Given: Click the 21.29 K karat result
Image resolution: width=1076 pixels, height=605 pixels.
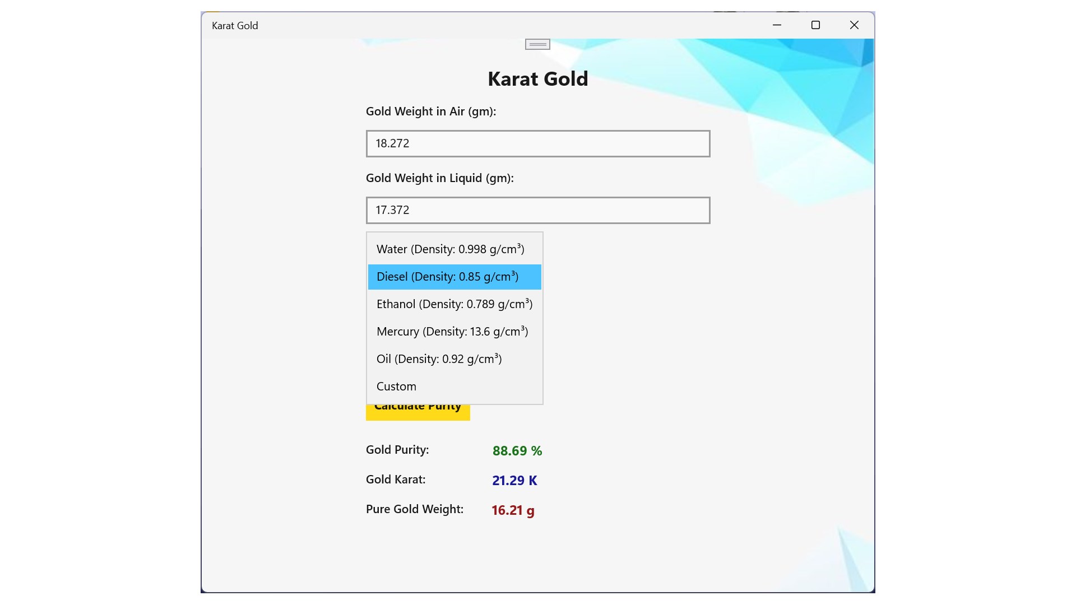Looking at the screenshot, I should click(514, 481).
